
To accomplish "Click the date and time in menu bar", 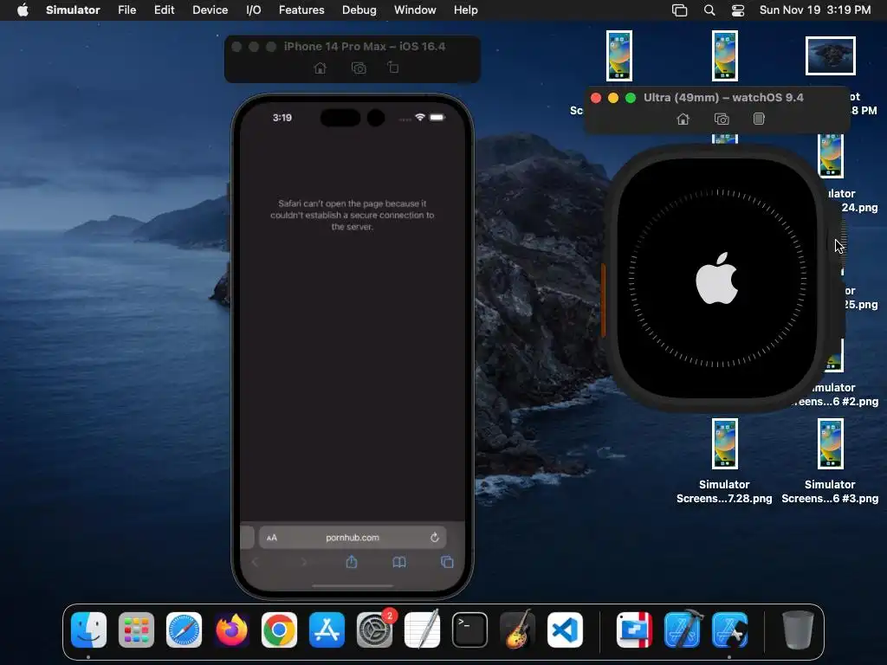I will pos(814,10).
